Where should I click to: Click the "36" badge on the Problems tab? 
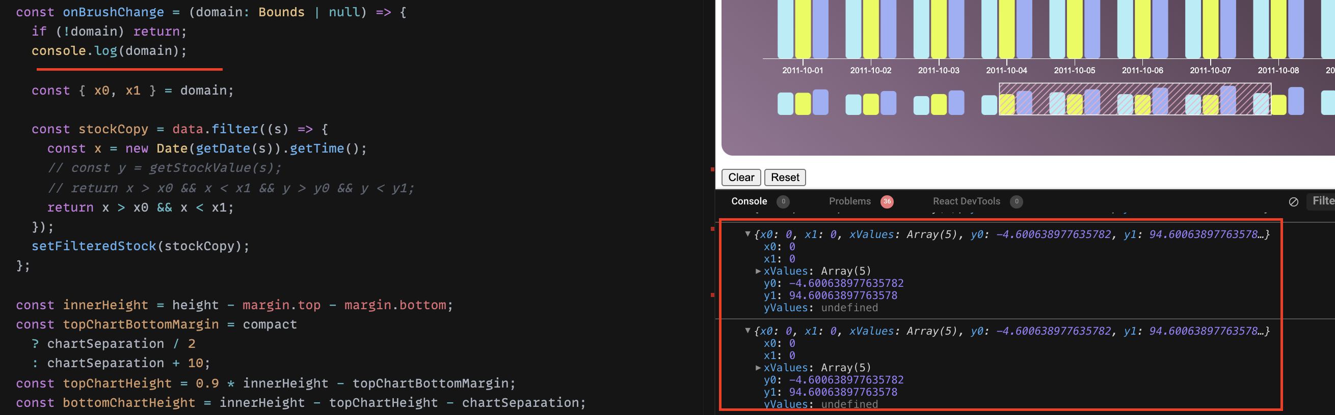pos(887,202)
